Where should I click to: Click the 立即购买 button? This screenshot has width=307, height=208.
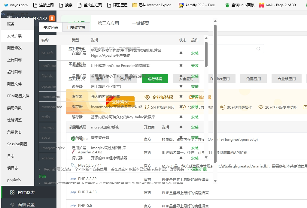[x=120, y=102]
